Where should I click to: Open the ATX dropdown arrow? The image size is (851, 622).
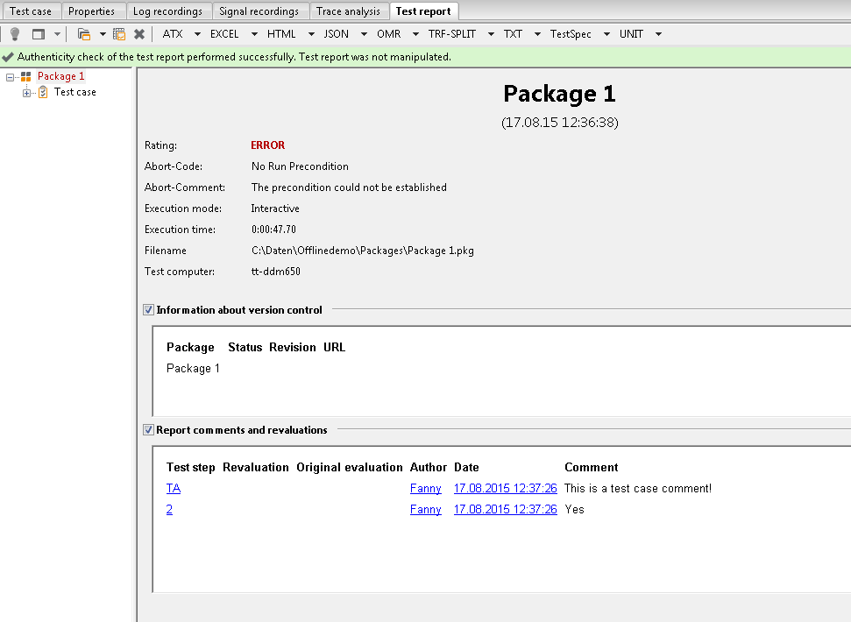[x=197, y=34]
